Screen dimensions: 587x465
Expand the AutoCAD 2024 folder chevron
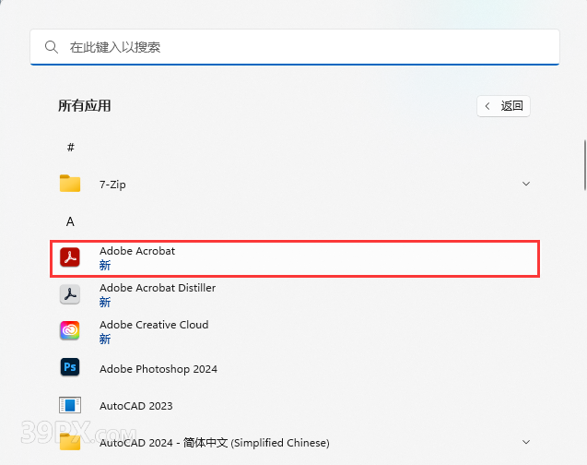coord(526,442)
